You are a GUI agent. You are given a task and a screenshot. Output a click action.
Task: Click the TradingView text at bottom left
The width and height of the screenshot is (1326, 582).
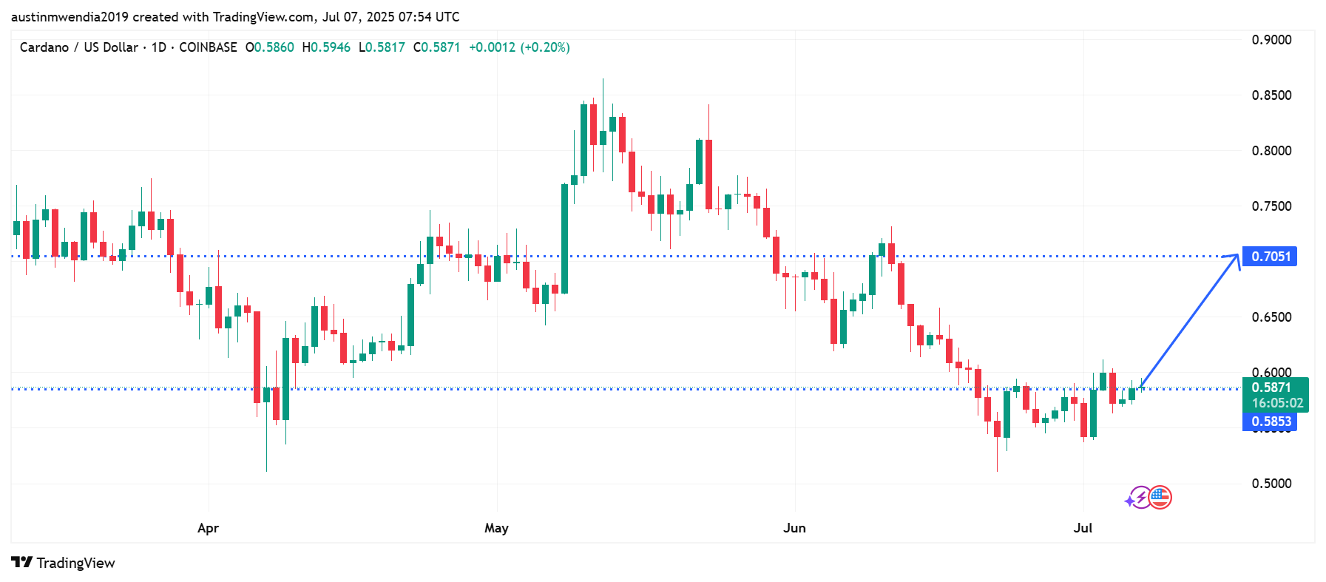coord(76,563)
